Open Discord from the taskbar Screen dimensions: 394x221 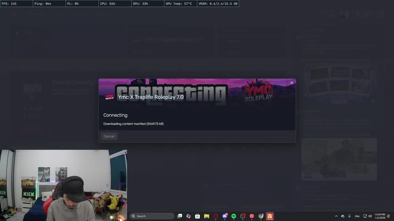(x=225, y=216)
